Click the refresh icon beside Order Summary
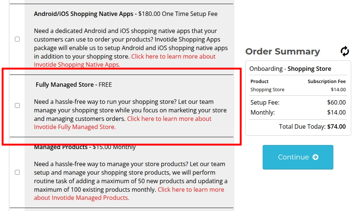The height and width of the screenshot is (211, 362). 345,51
